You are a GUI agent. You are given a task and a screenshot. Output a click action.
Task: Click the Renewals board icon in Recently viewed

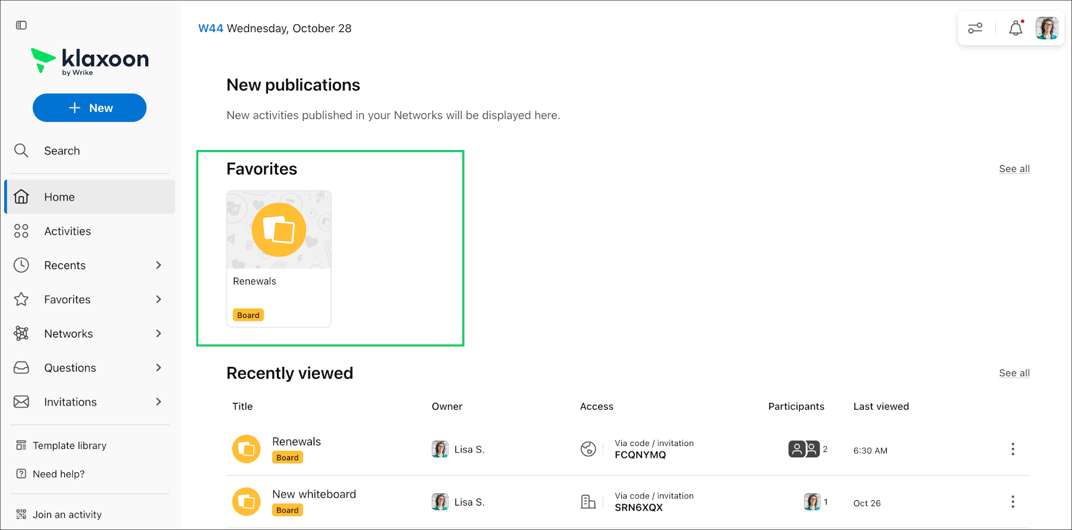pos(247,449)
